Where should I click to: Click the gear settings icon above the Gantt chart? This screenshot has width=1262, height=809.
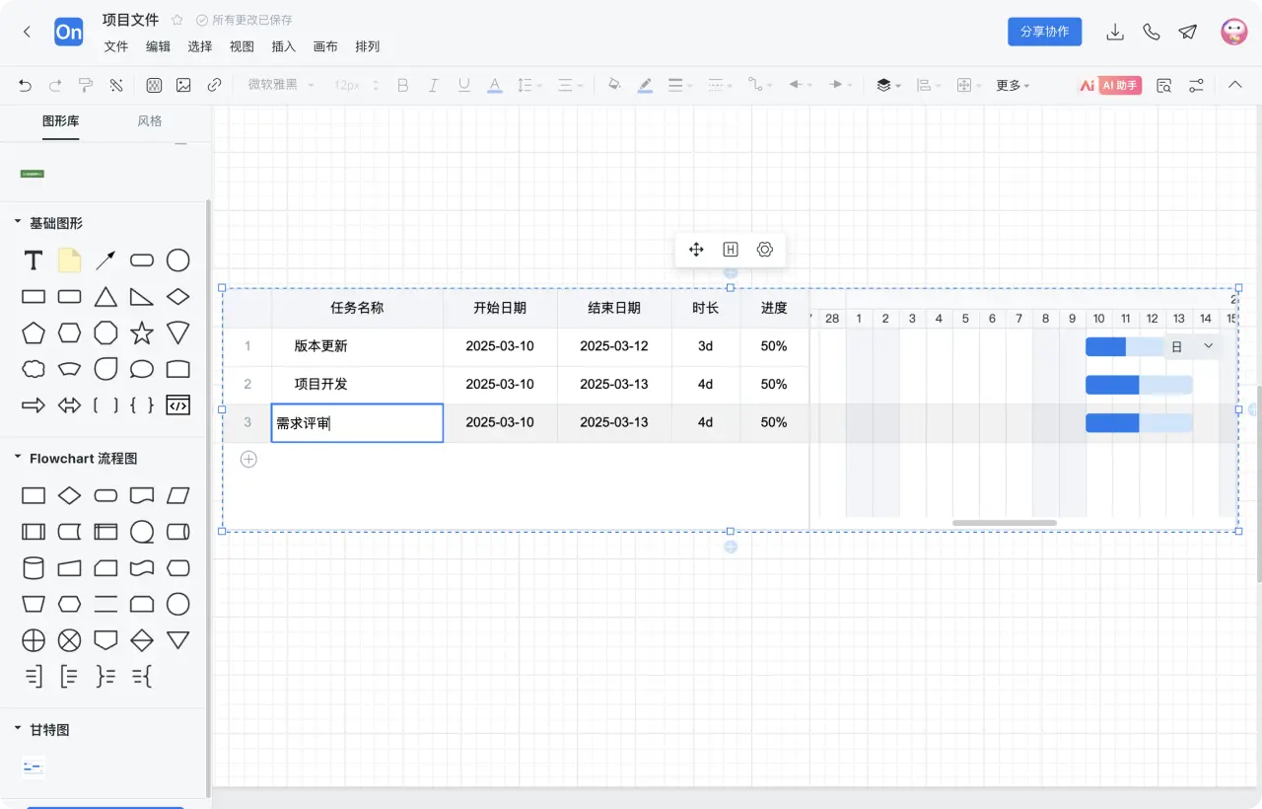pyautogui.click(x=764, y=250)
